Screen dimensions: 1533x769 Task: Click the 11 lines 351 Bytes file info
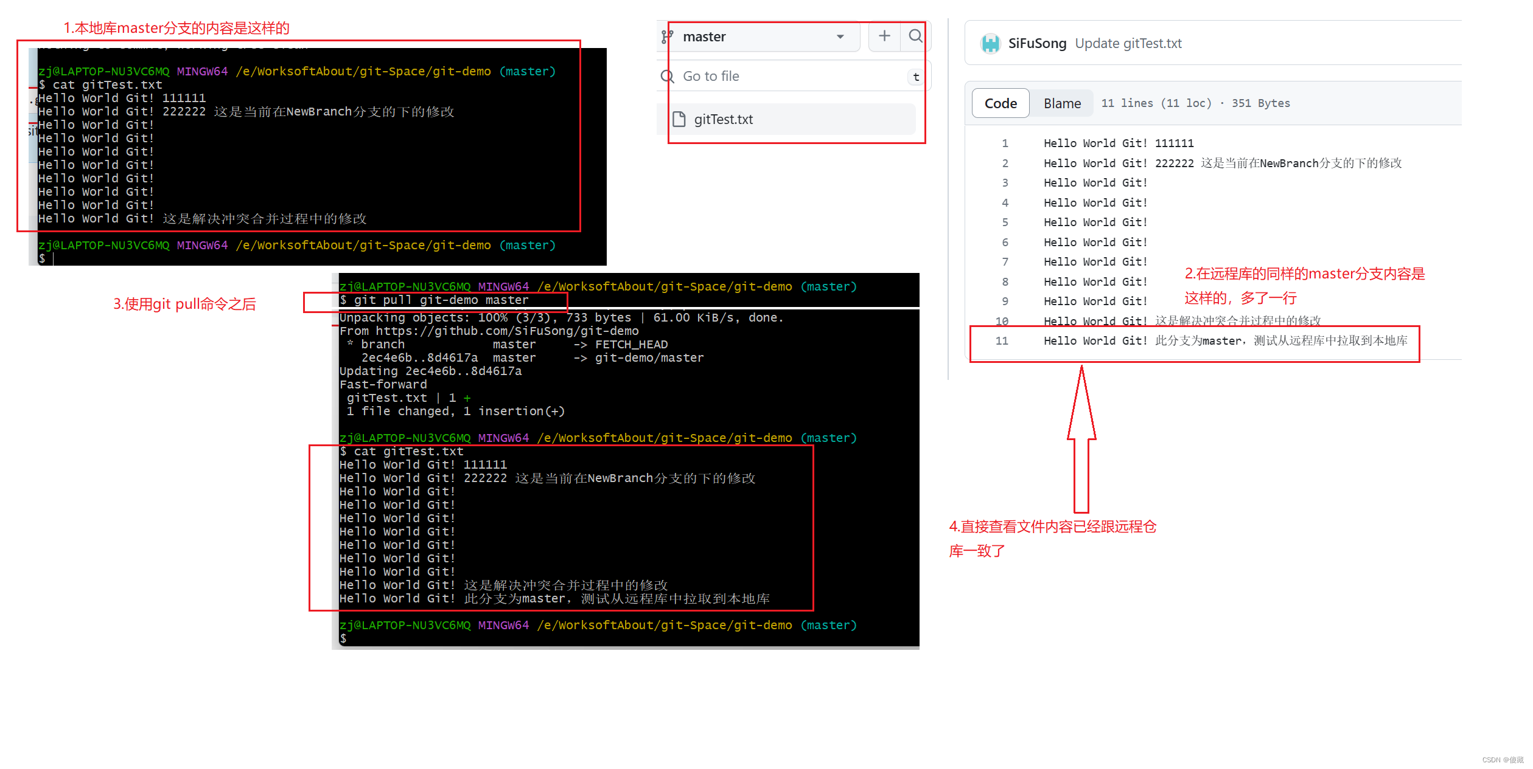(1195, 103)
